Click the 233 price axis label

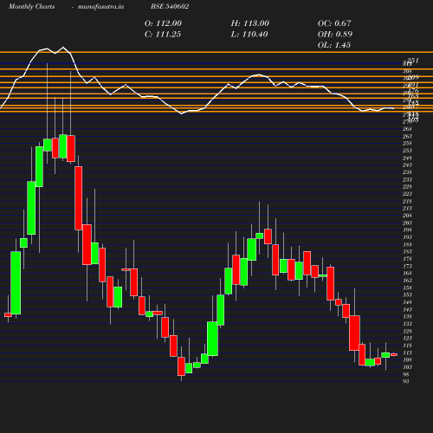coord(407,179)
